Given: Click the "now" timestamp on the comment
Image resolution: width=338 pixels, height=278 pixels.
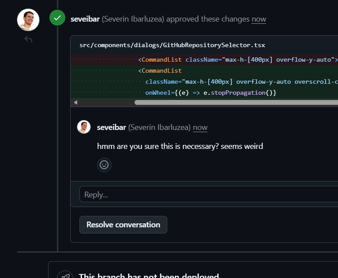Looking at the screenshot, I should [x=200, y=127].
